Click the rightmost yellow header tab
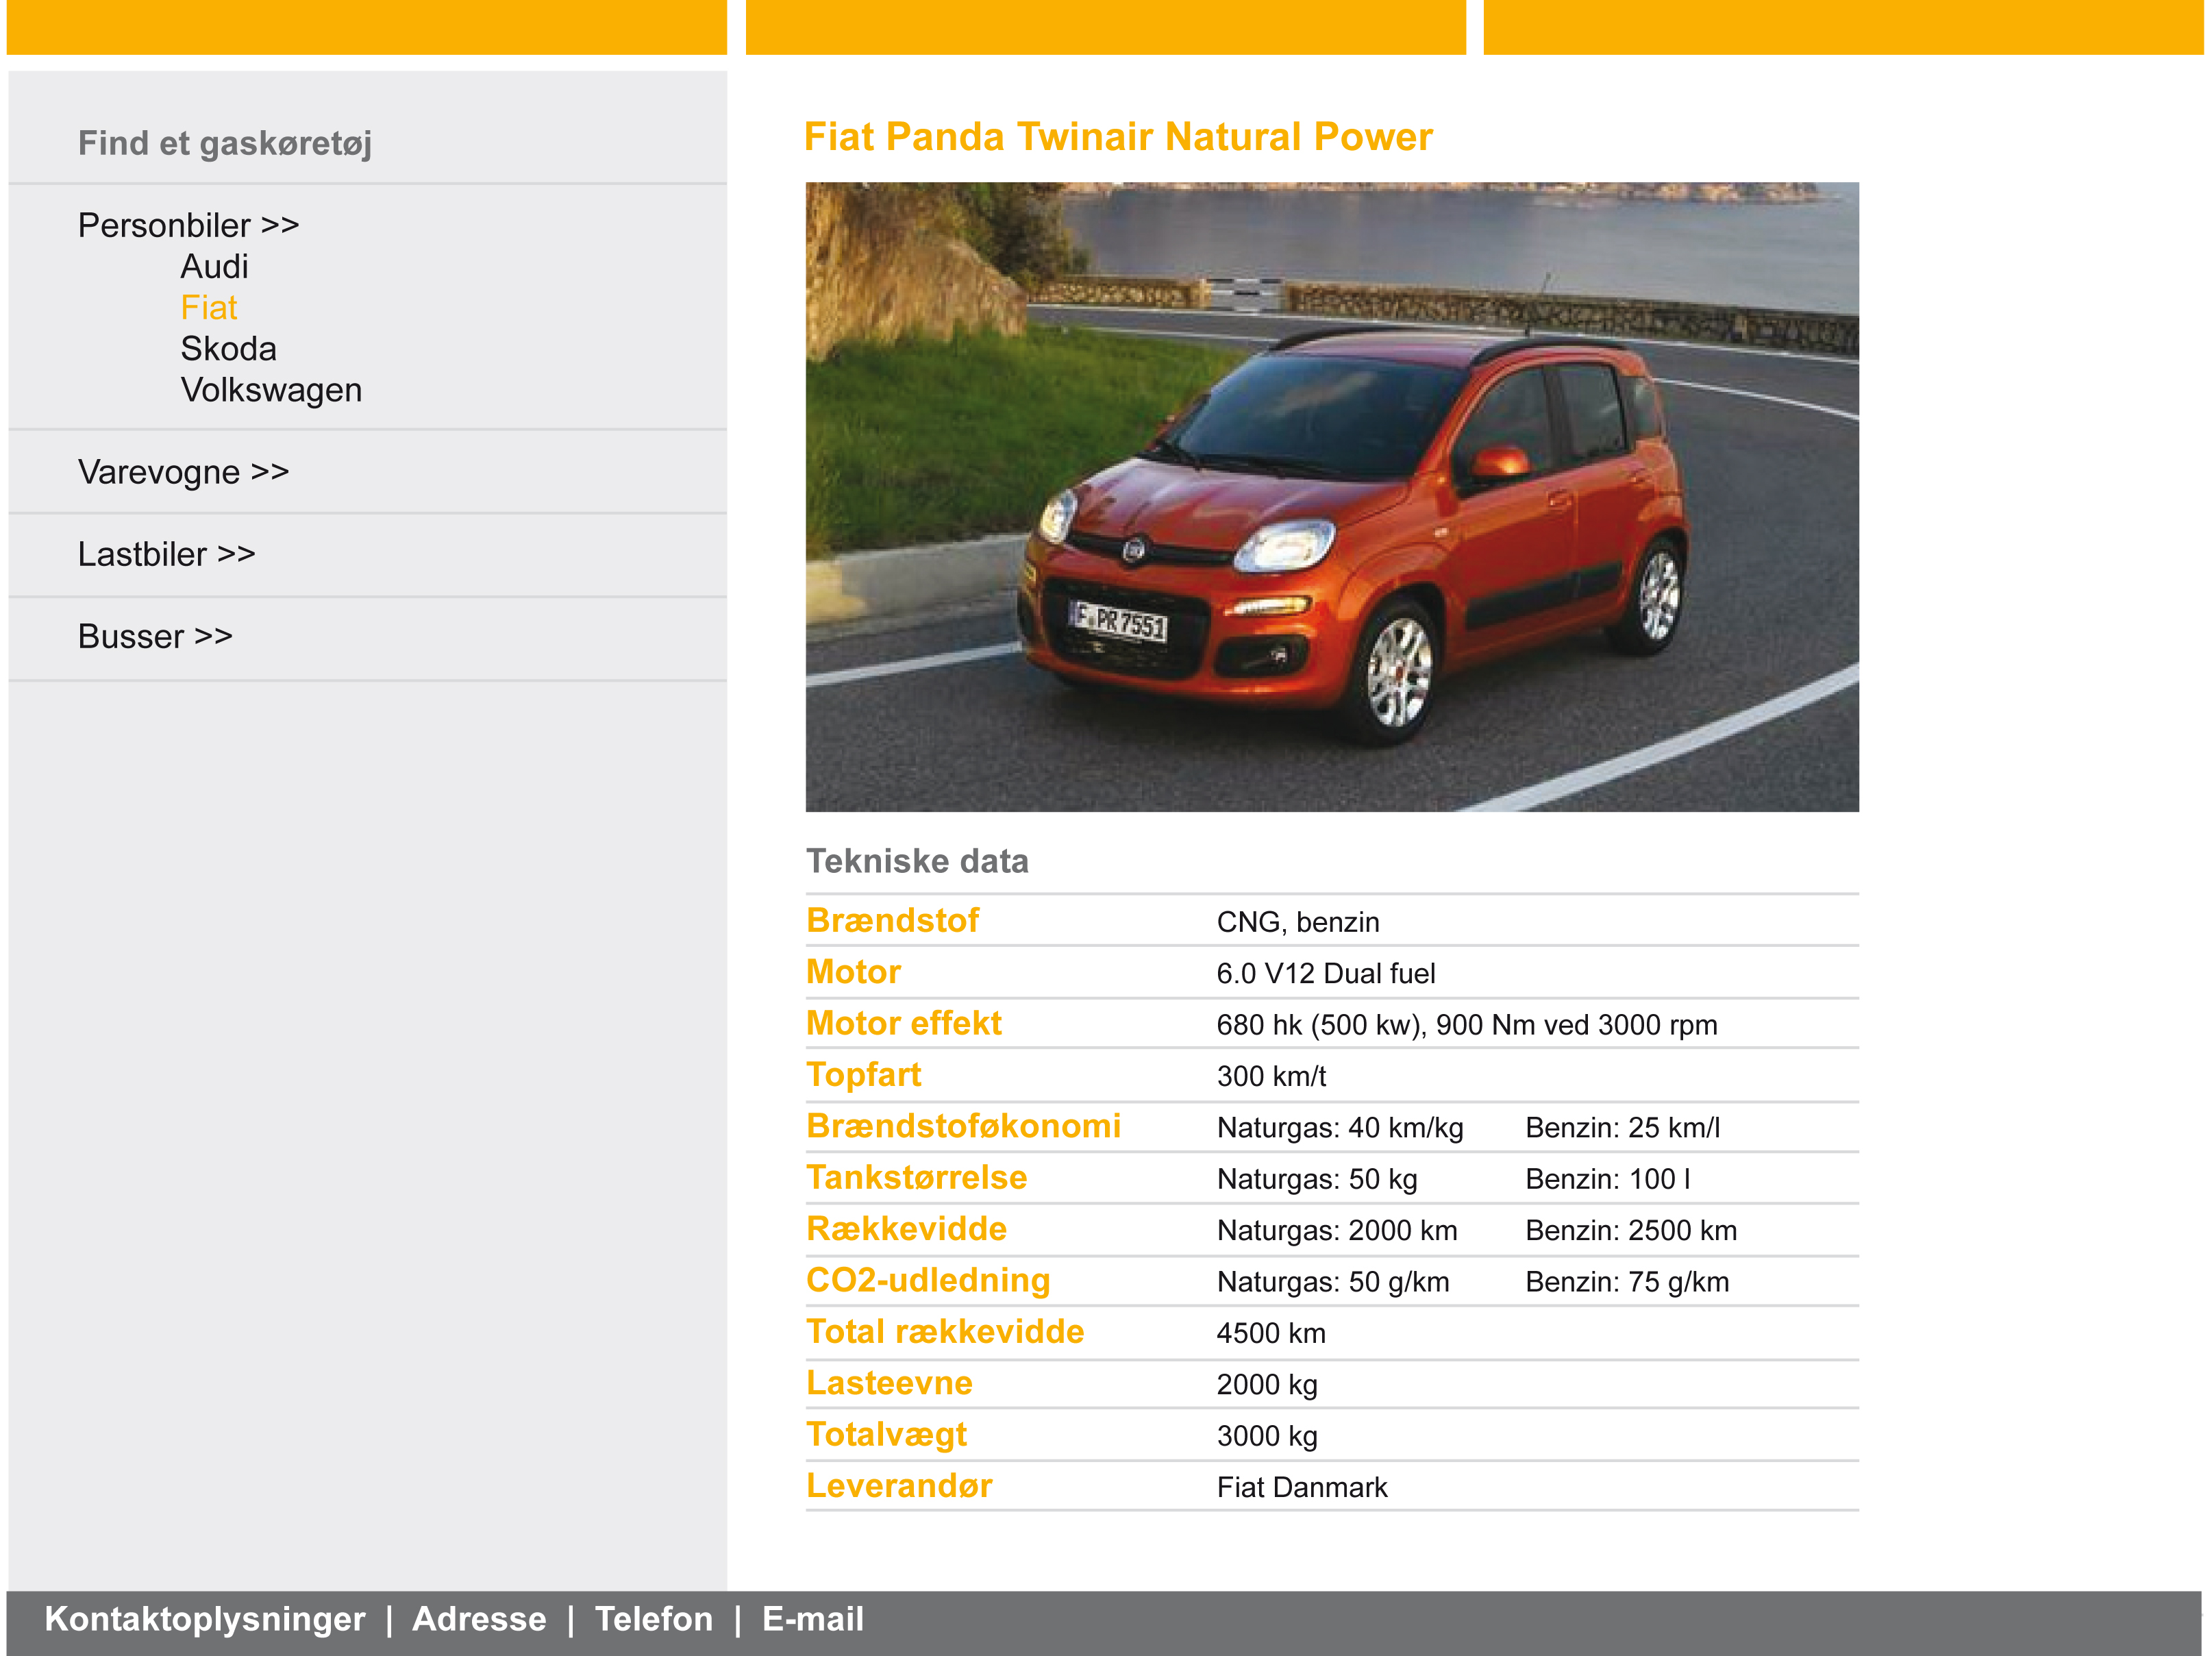This screenshot has height=1656, width=2212. pos(1842,27)
